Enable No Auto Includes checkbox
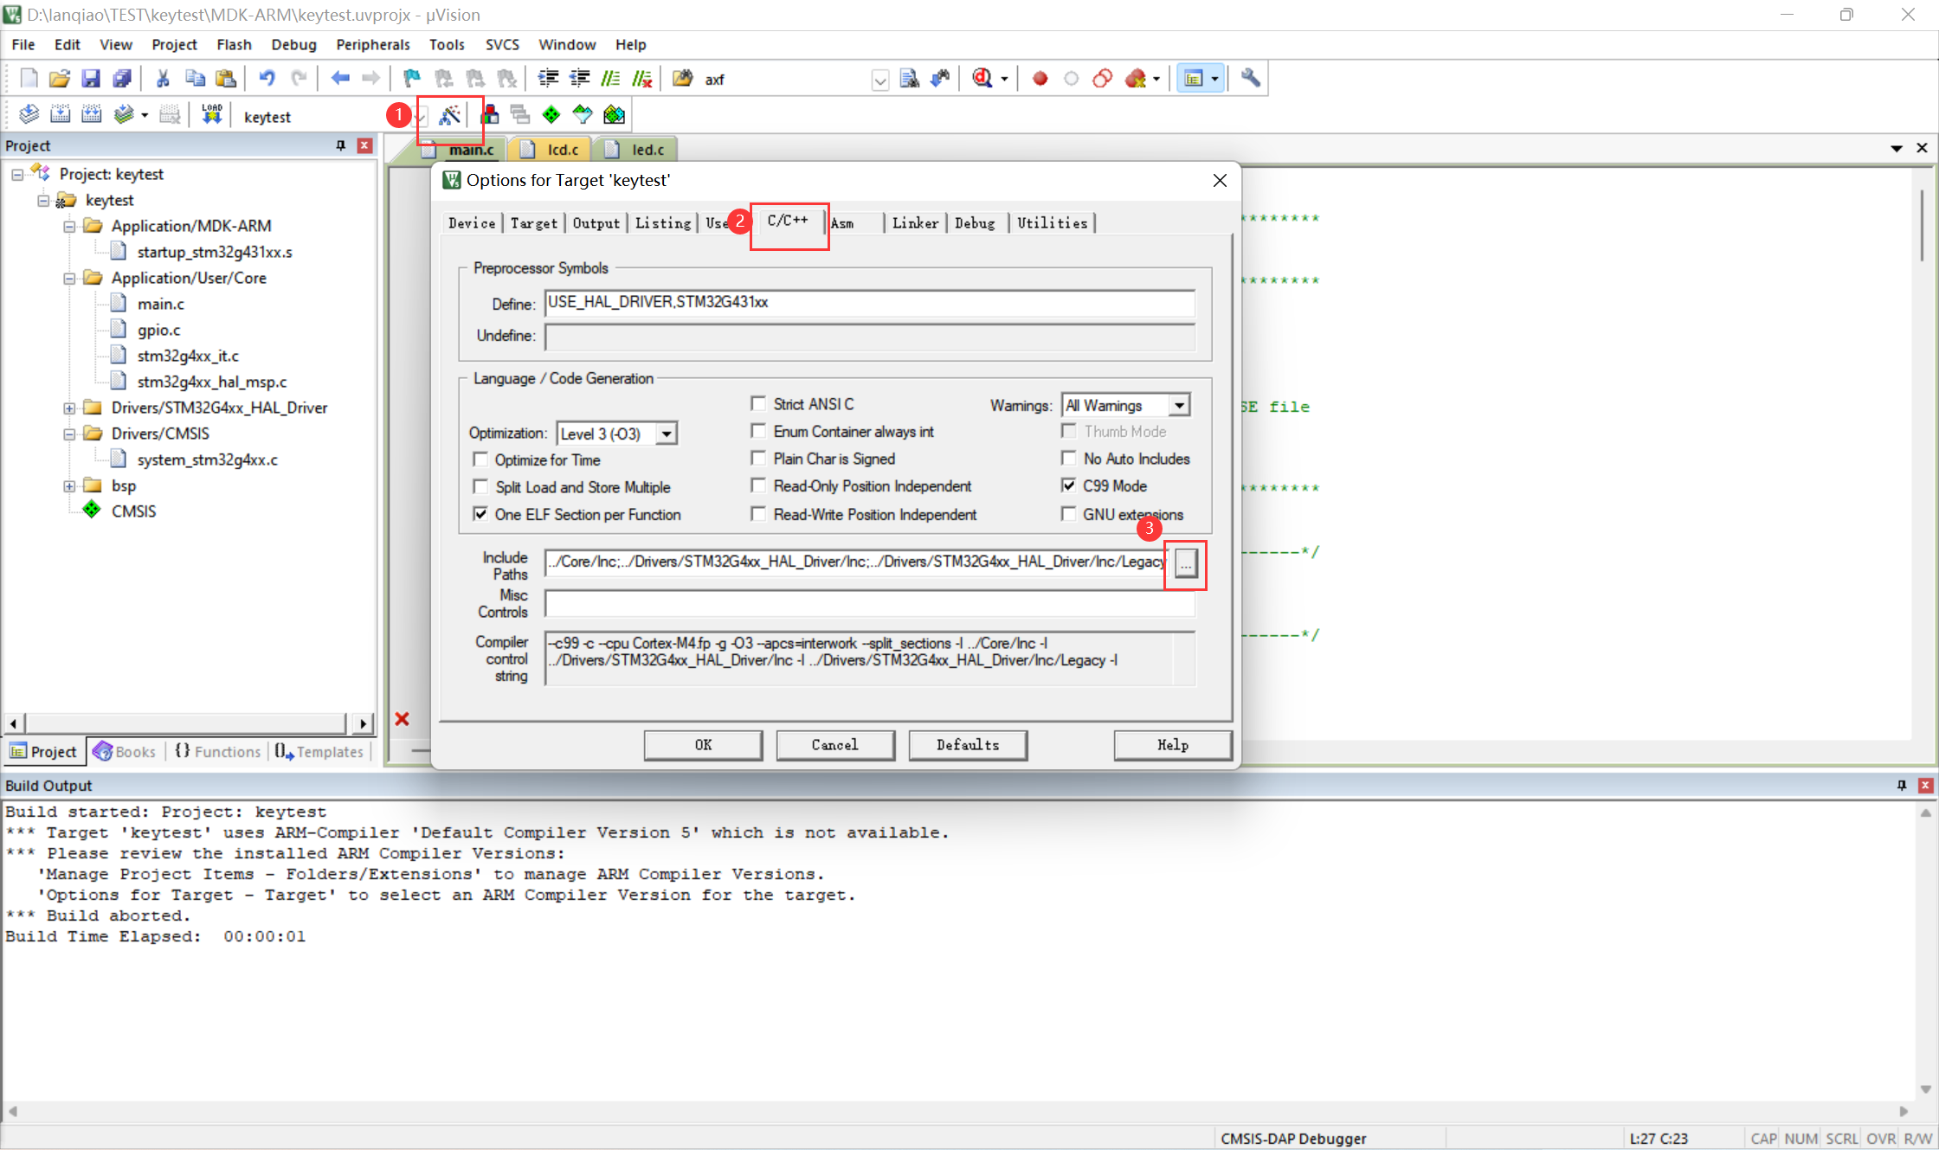Viewport: 1939px width, 1150px height. coord(1069,459)
